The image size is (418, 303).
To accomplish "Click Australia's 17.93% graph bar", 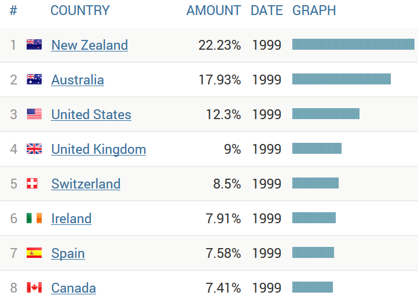I will pyautogui.click(x=341, y=79).
